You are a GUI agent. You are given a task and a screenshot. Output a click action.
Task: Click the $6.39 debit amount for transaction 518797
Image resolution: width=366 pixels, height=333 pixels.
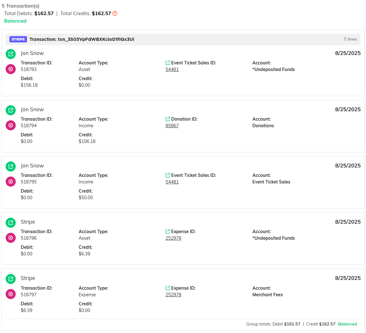point(26,310)
